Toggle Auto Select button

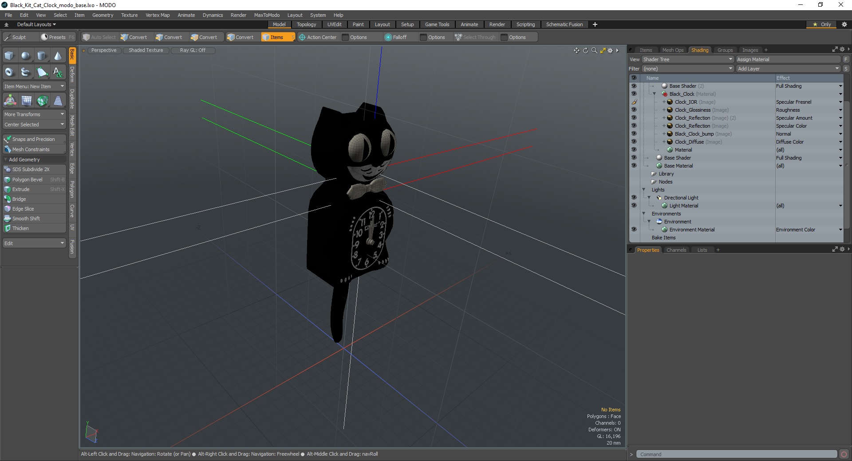coord(99,37)
